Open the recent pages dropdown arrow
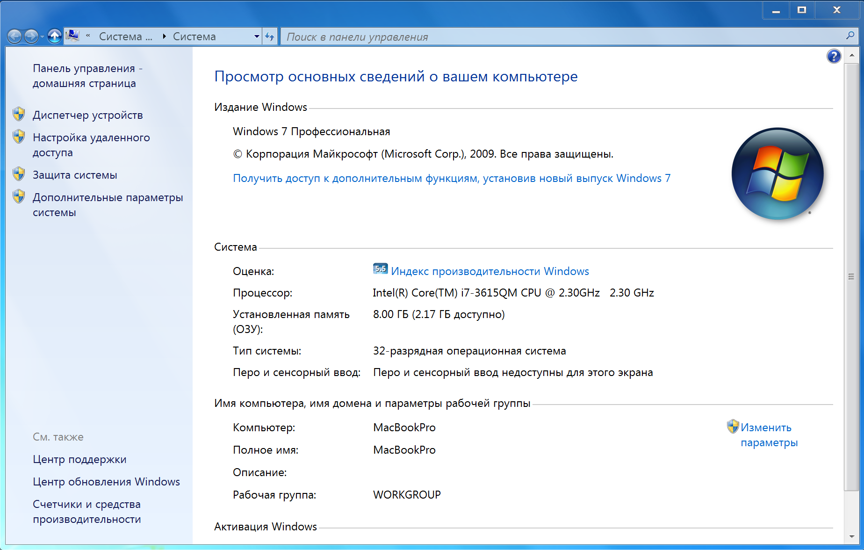The width and height of the screenshot is (864, 550). pos(43,36)
